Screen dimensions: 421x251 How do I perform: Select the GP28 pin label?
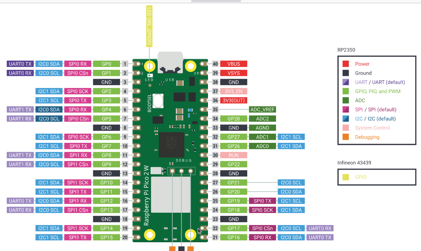[x=234, y=119]
